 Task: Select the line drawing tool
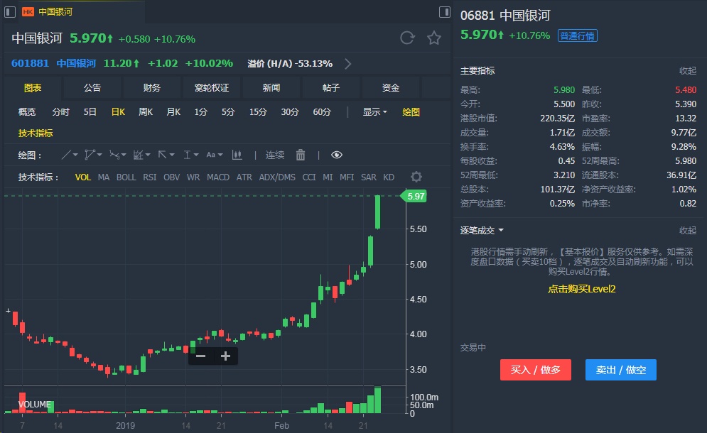coord(66,155)
